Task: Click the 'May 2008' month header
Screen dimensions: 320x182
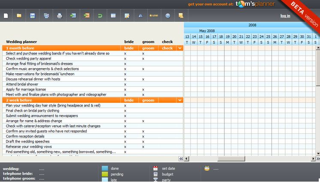Action: point(207,31)
